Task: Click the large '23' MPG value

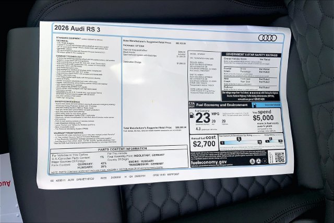Action: 202,118
